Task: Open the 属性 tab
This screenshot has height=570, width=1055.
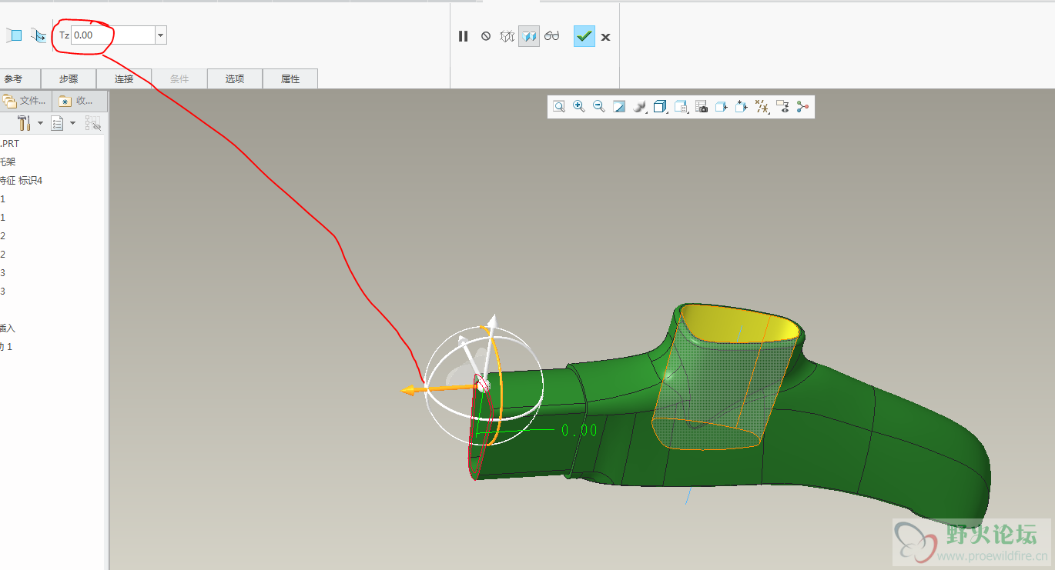Action: 290,78
